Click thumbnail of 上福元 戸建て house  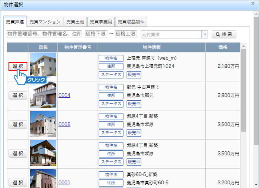coord(43,66)
